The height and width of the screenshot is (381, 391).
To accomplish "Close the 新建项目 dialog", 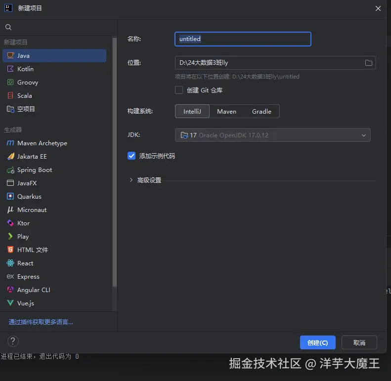I will (x=378, y=8).
